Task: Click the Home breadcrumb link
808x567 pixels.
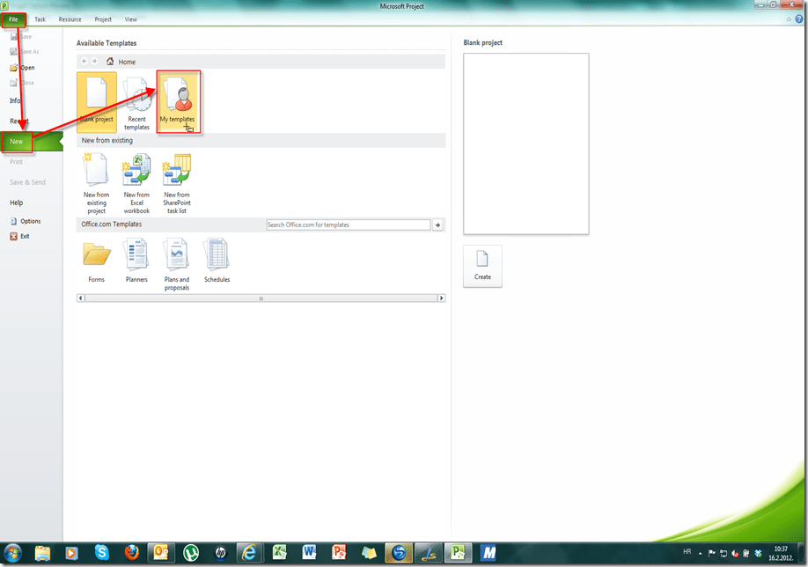Action: pos(127,62)
